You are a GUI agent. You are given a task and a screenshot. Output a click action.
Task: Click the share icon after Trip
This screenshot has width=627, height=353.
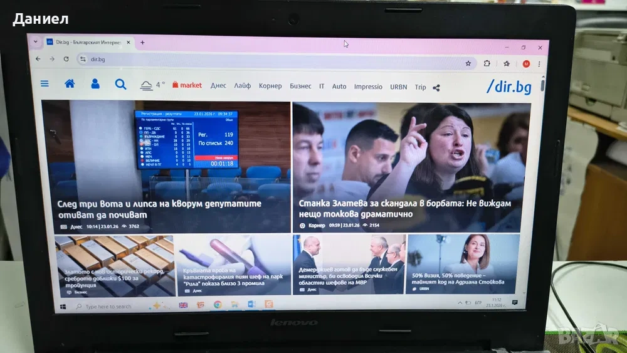[x=436, y=88]
